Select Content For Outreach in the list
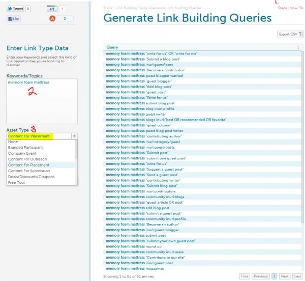305x281 pixels. 28,159
